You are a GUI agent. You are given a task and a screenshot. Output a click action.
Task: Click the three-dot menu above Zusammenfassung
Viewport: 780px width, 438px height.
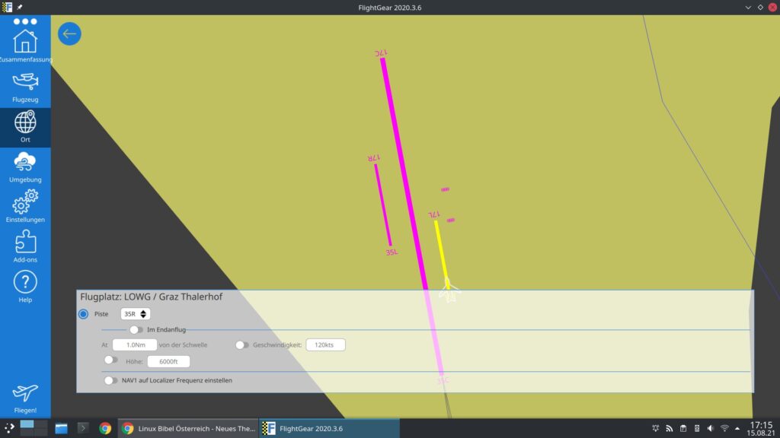tap(25, 21)
